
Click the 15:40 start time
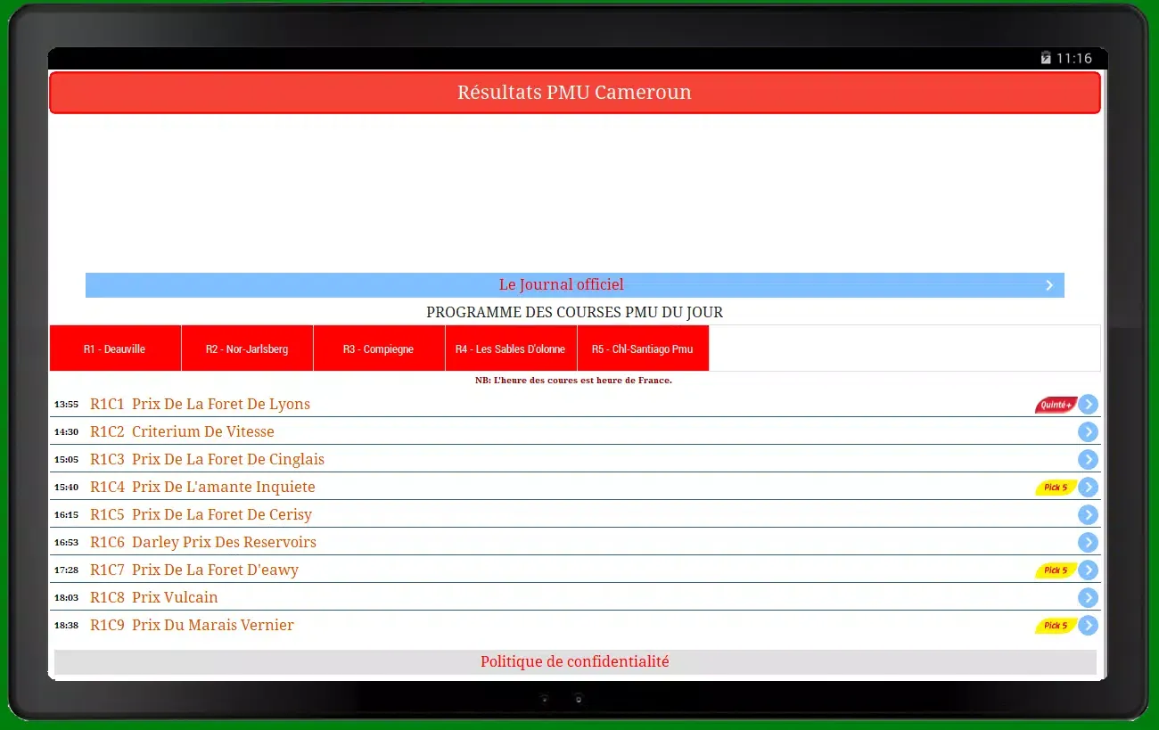tap(66, 488)
